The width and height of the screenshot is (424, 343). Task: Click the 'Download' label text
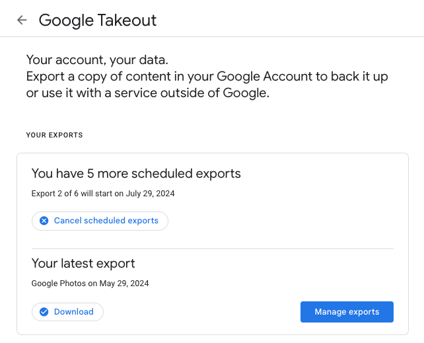[x=74, y=312]
